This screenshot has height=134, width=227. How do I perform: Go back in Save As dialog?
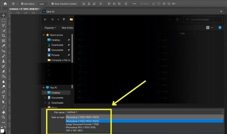45,19
